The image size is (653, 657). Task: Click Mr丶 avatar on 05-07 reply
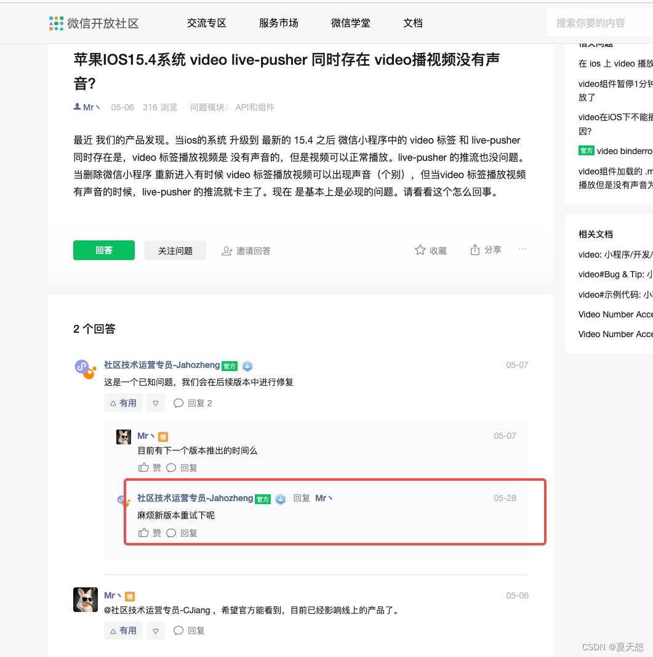[x=124, y=437]
